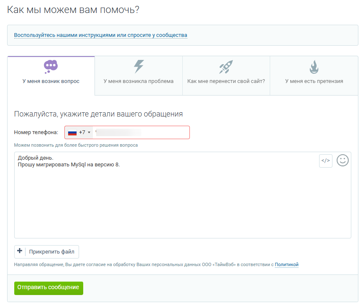The height and width of the screenshot is (308, 363).
Task: Click inside the message text area
Action: 167,201
